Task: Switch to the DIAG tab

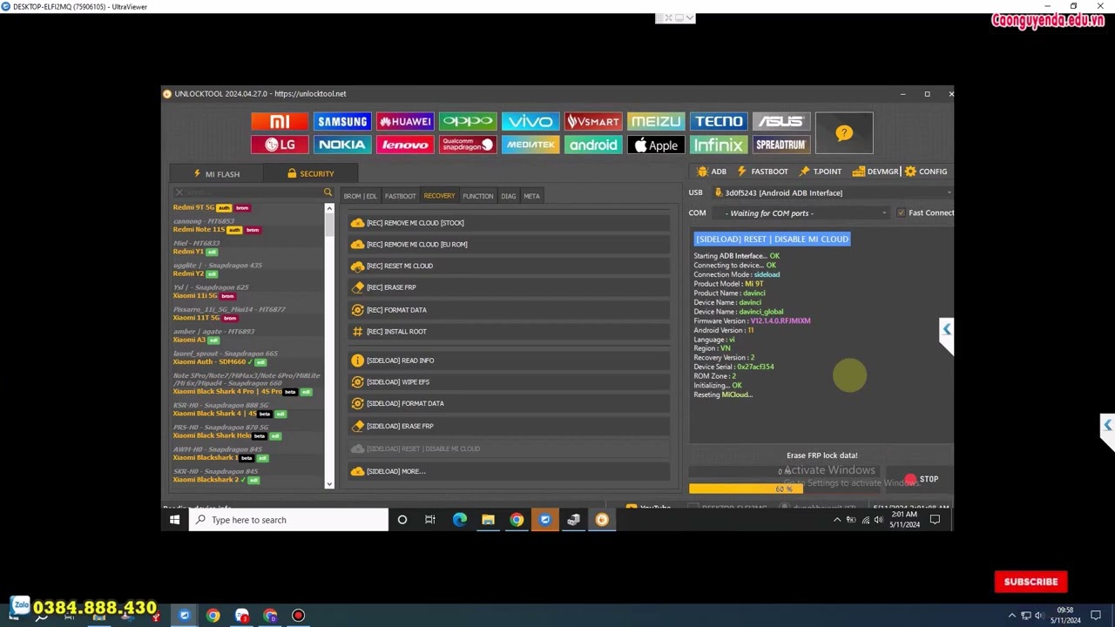Action: click(x=508, y=196)
